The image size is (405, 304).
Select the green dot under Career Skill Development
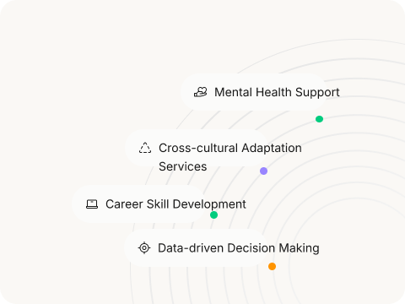point(213,215)
